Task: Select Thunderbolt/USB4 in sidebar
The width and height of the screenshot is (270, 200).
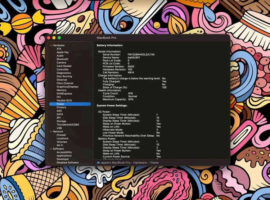Action: (x=68, y=124)
